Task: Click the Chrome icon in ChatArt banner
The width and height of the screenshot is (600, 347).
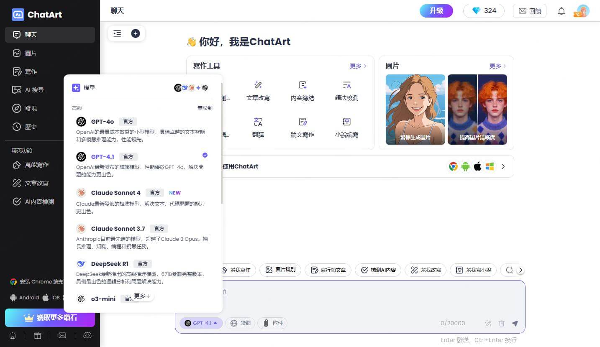Action: 453,166
